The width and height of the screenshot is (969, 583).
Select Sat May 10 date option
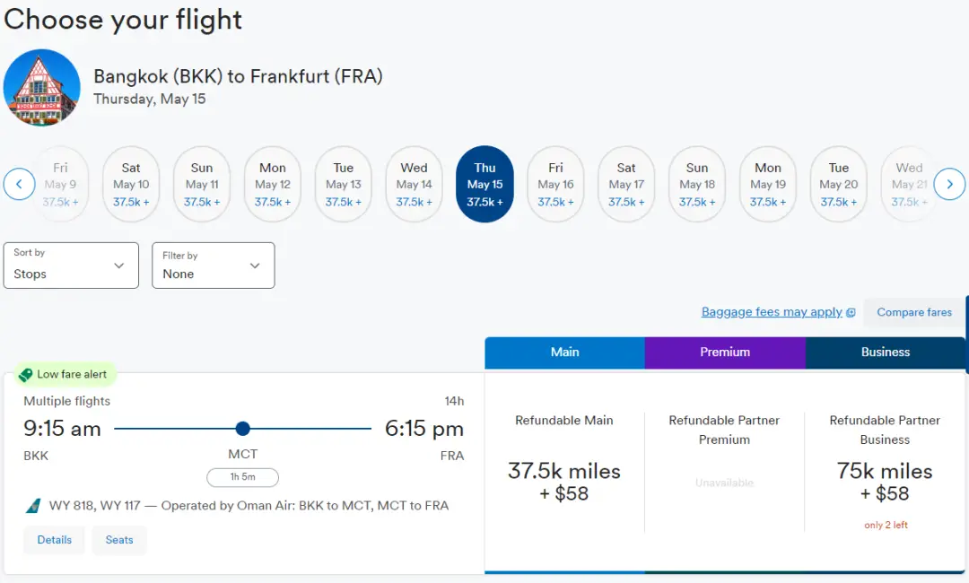click(131, 185)
